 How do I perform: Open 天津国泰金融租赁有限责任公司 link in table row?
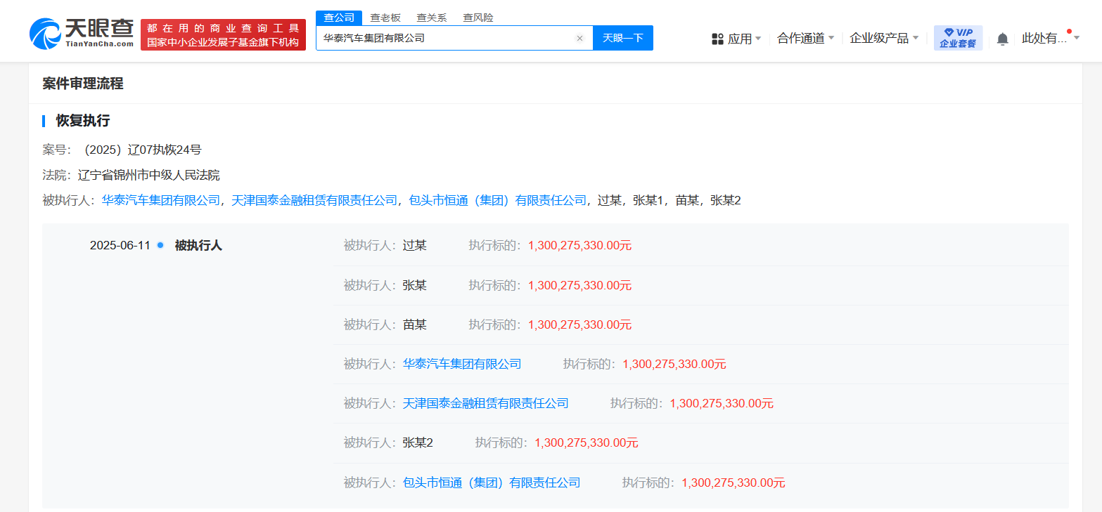(x=485, y=403)
